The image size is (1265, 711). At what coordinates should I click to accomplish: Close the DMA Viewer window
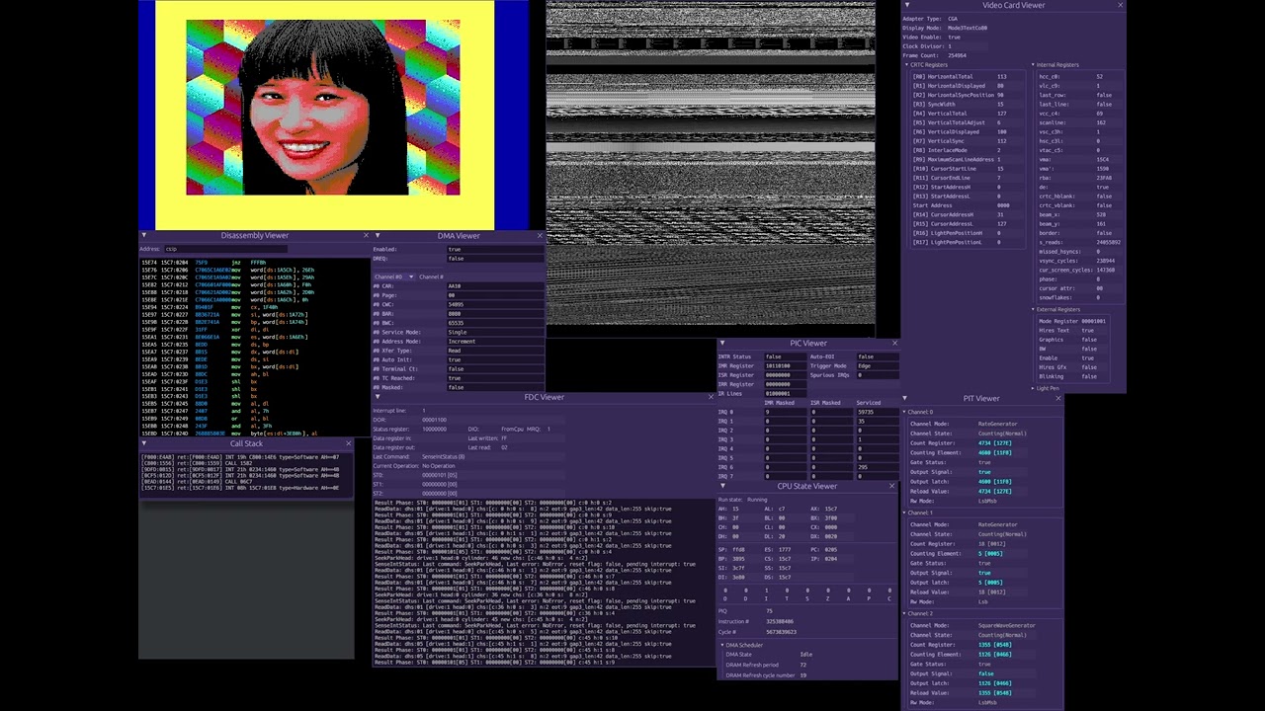pos(540,235)
